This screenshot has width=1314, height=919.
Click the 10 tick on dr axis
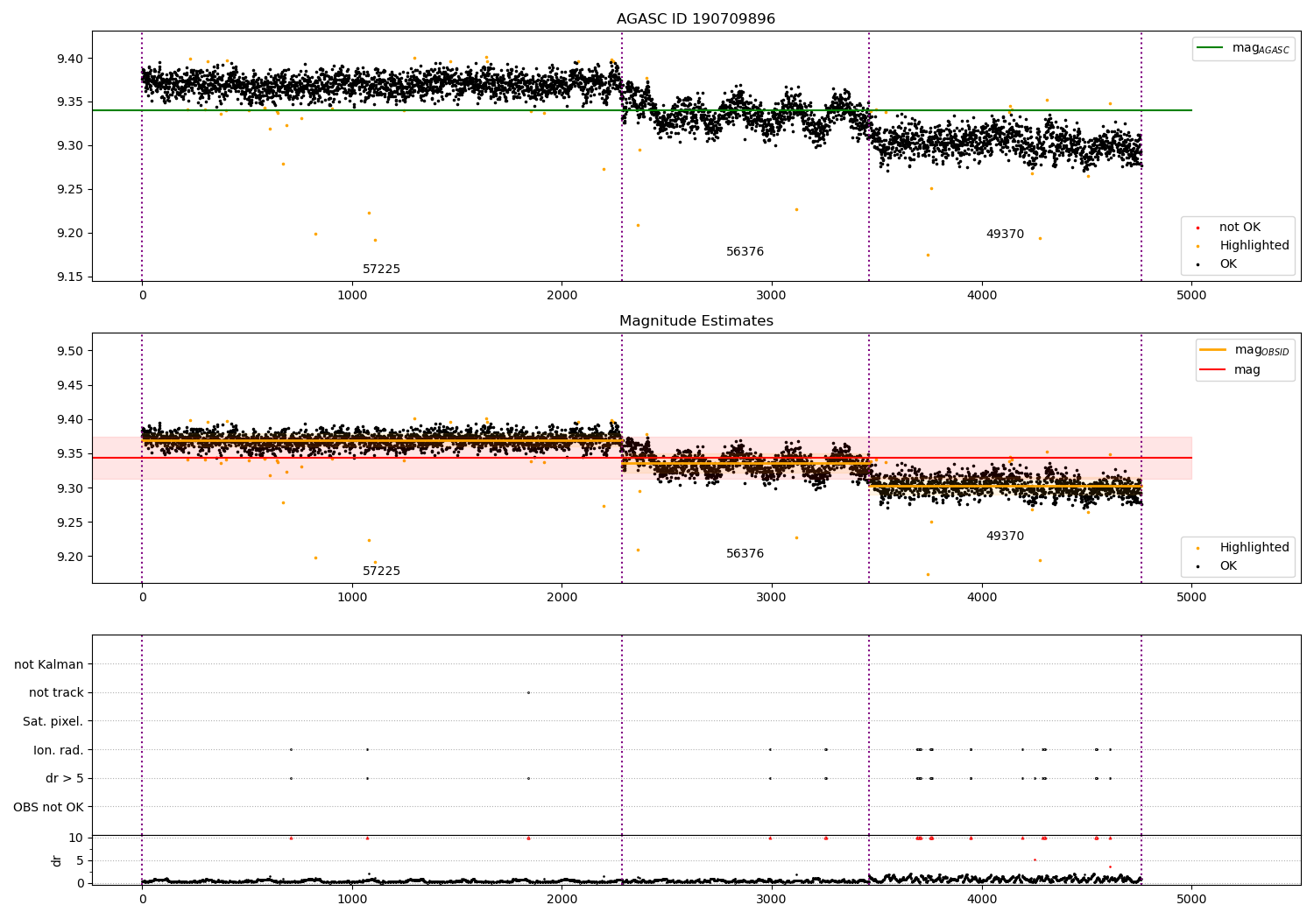point(75,838)
